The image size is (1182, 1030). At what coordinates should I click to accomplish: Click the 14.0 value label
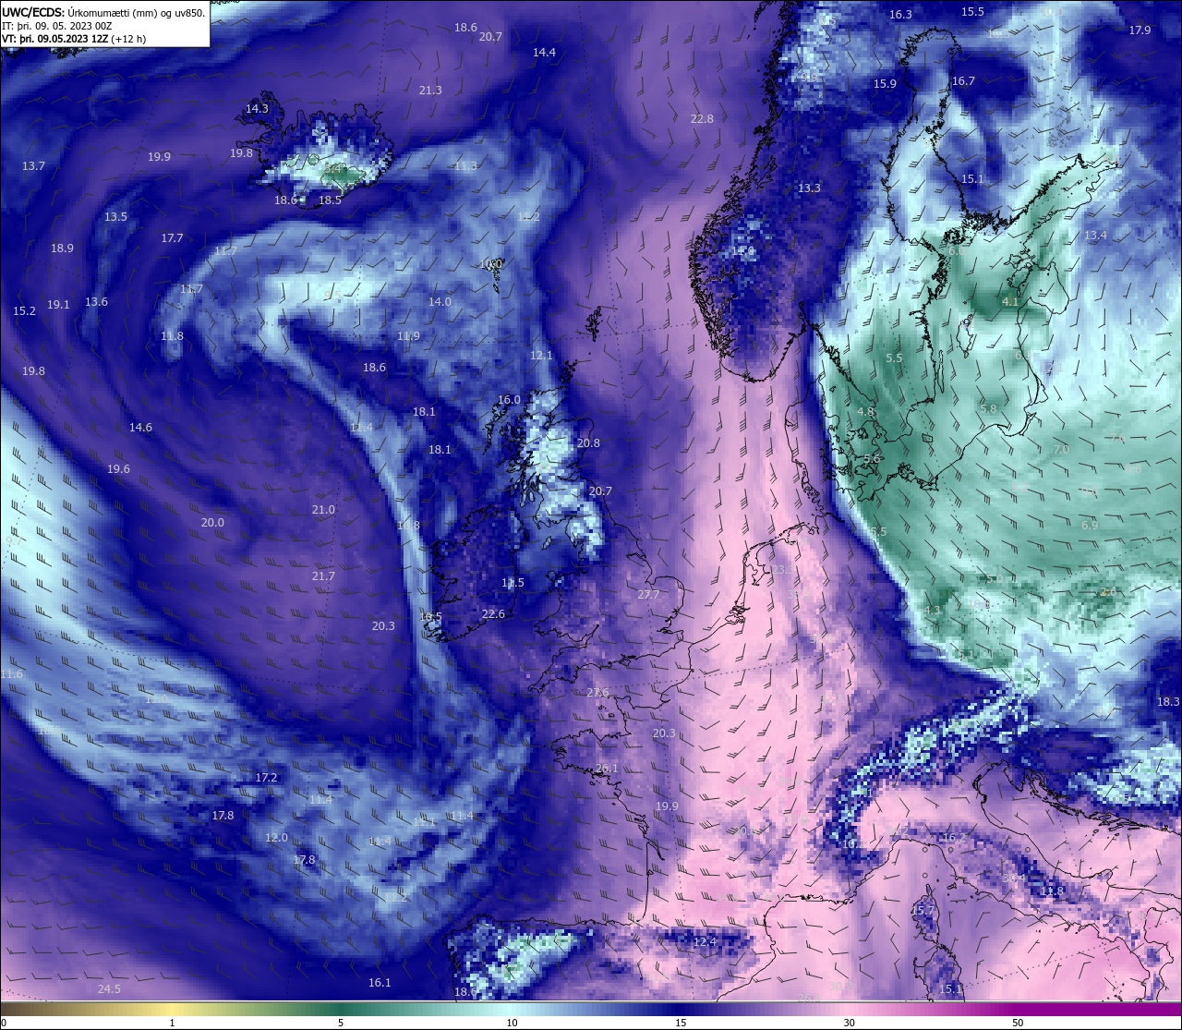440,302
